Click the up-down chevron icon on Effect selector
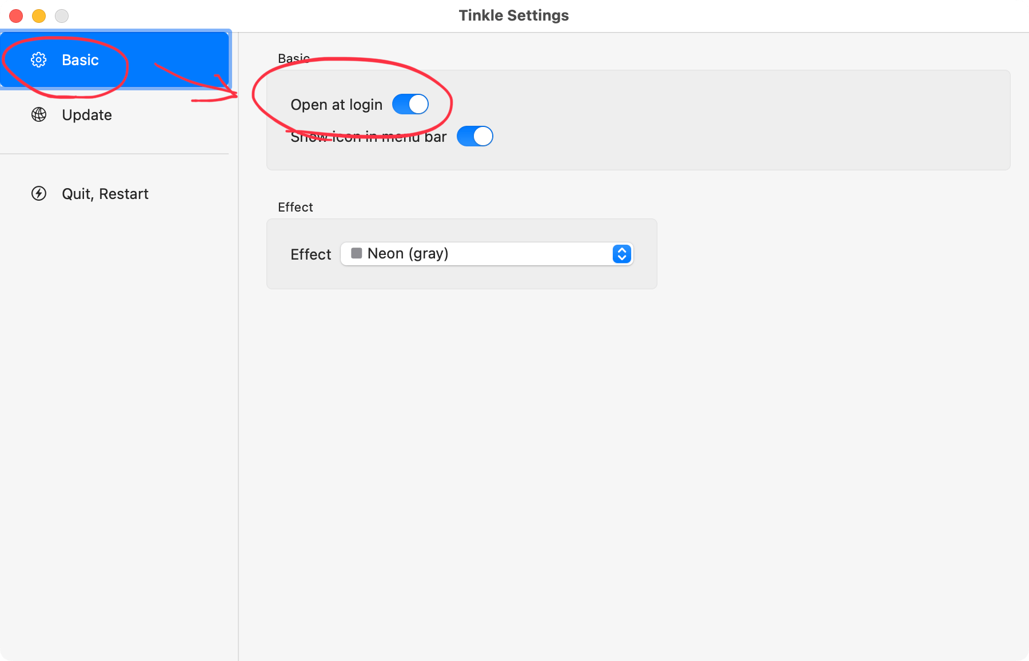This screenshot has width=1029, height=661. click(x=621, y=253)
